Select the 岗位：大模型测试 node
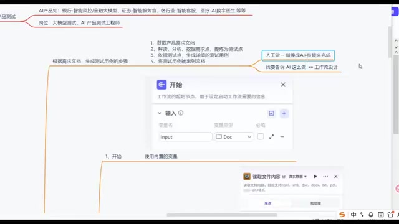This screenshot has width=399, height=224. pos(79,22)
